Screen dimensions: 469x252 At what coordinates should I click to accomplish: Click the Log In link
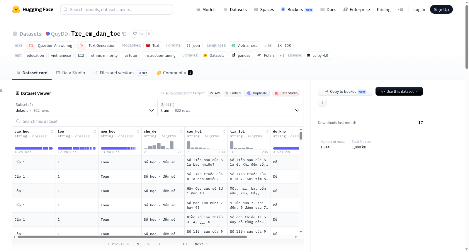(419, 9)
